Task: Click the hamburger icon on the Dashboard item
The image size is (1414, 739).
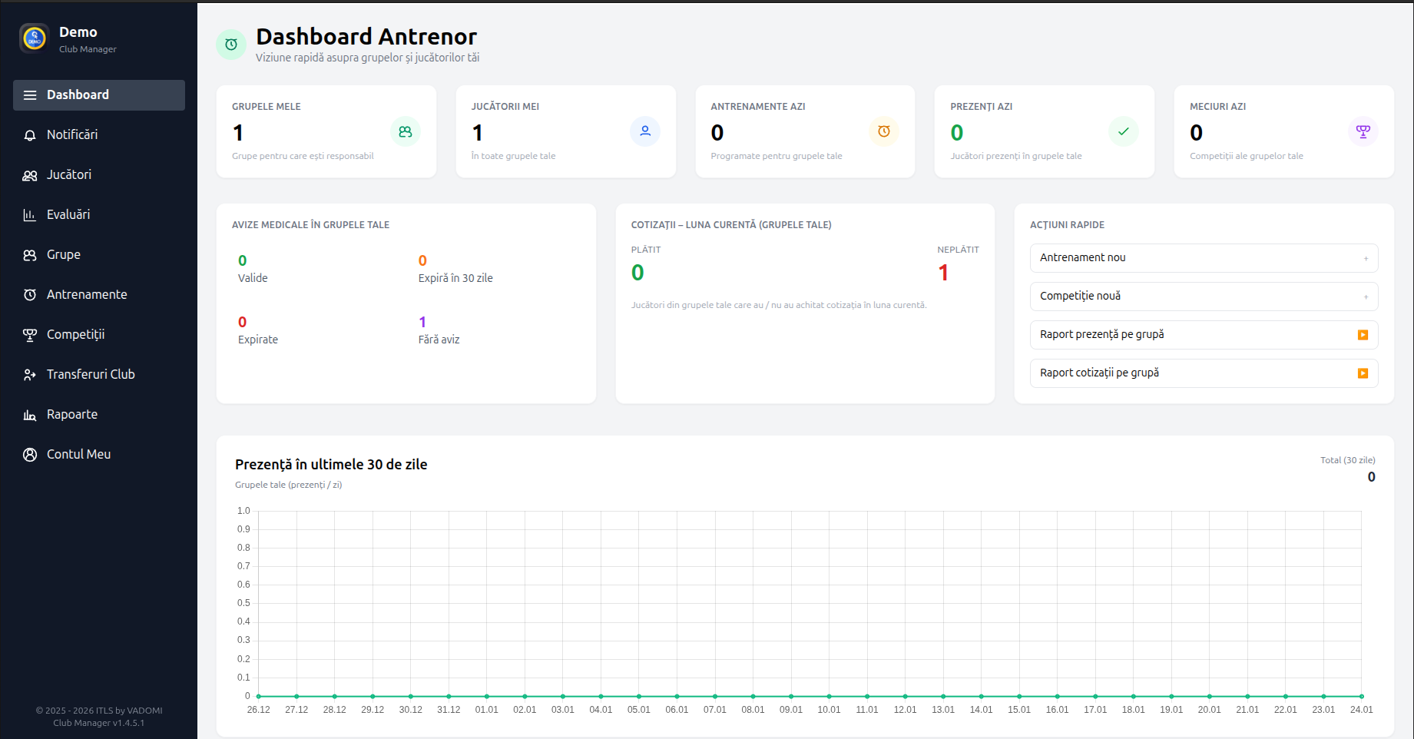Action: [30, 94]
